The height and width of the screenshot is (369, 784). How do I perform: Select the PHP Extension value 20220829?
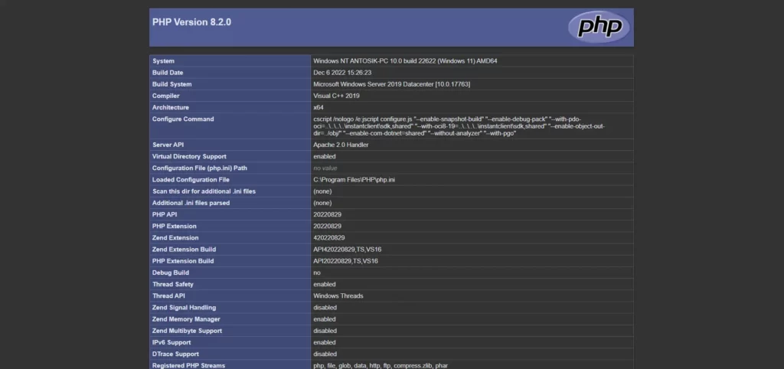pyautogui.click(x=328, y=226)
